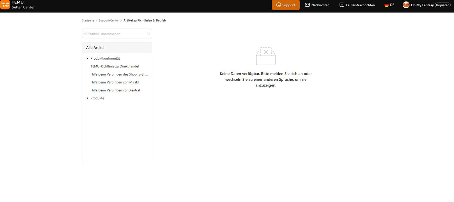454x202 pixels.
Task: Focus the Hilfeartikel durchsuchen search field
Action: [117, 34]
